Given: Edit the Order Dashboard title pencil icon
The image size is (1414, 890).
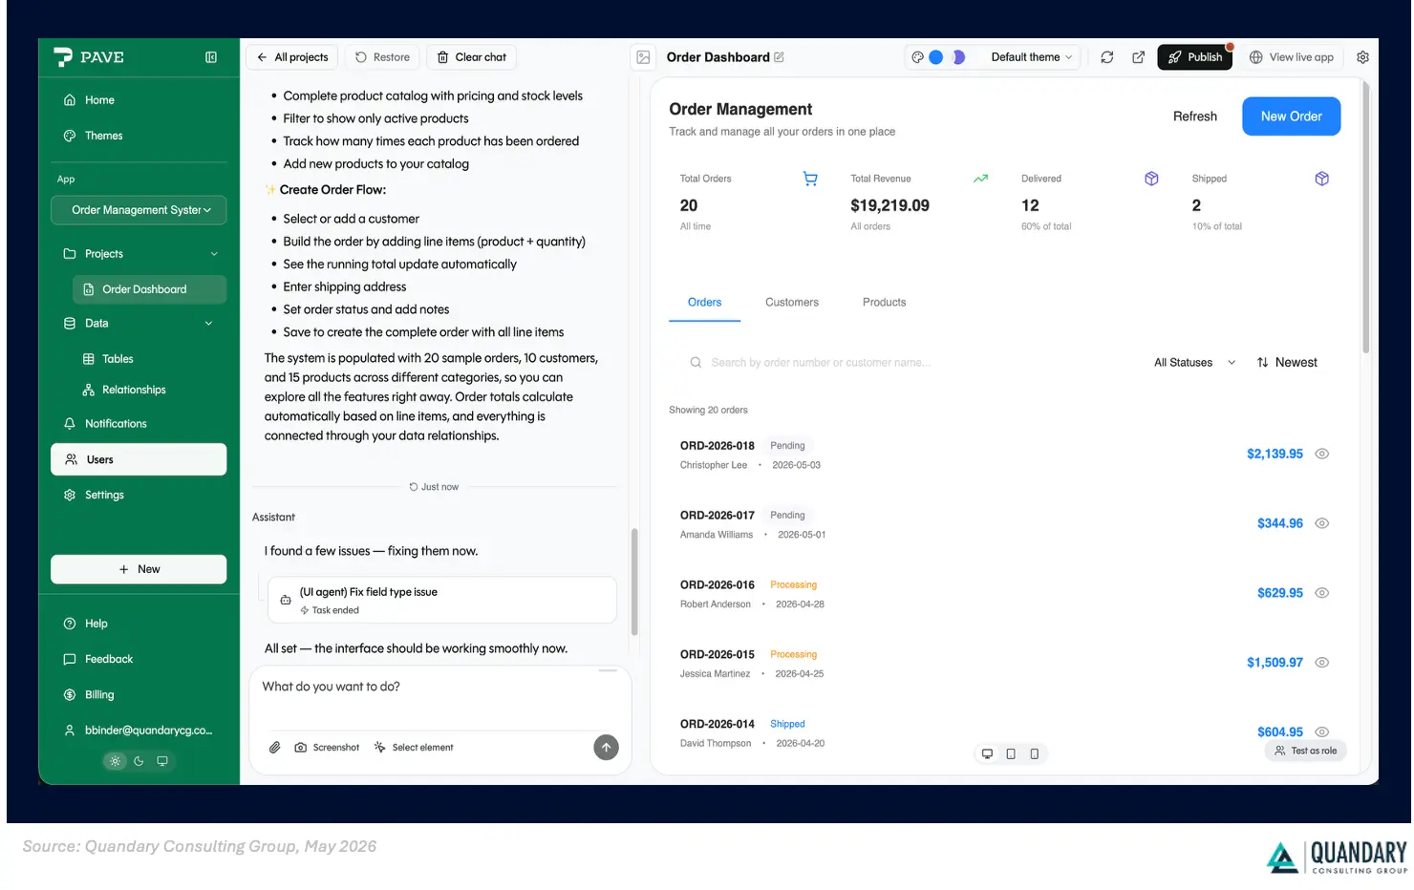Looking at the screenshot, I should [x=779, y=57].
